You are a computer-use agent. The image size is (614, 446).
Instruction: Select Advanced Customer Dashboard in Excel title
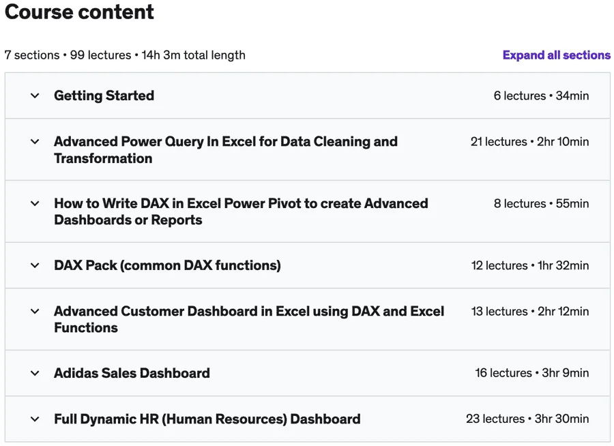click(x=249, y=320)
